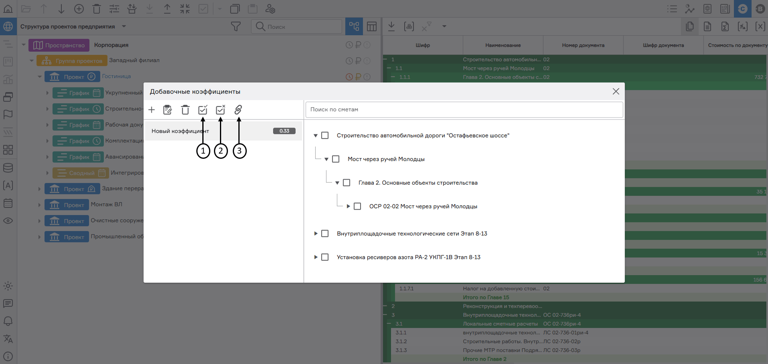Viewport: 768px width, 364px height.
Task: Tick the Внутриплощадочные технологические сети checkbox
Action: (x=325, y=234)
